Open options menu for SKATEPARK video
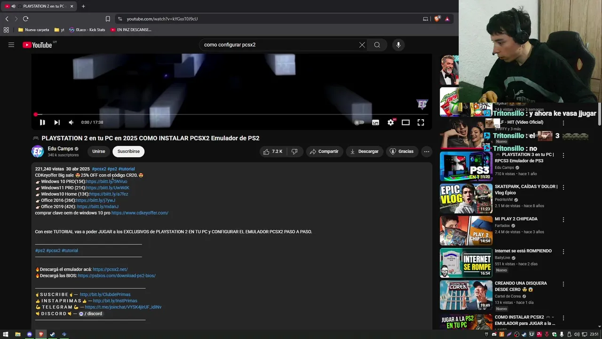 click(x=563, y=187)
